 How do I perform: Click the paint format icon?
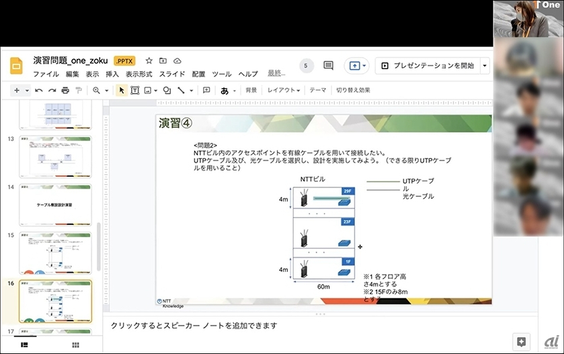click(79, 90)
